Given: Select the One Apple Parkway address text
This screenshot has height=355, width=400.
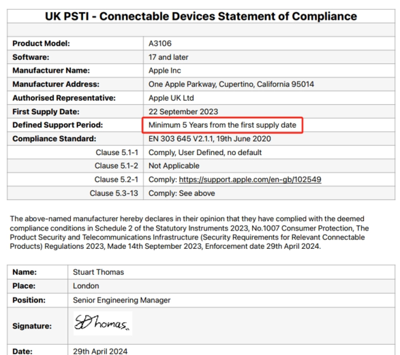Looking at the screenshot, I should pos(232,84).
